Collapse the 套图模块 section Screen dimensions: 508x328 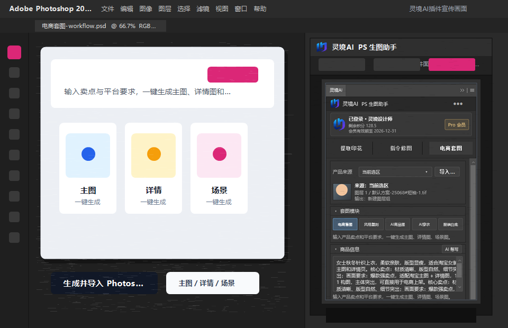tap(335, 211)
